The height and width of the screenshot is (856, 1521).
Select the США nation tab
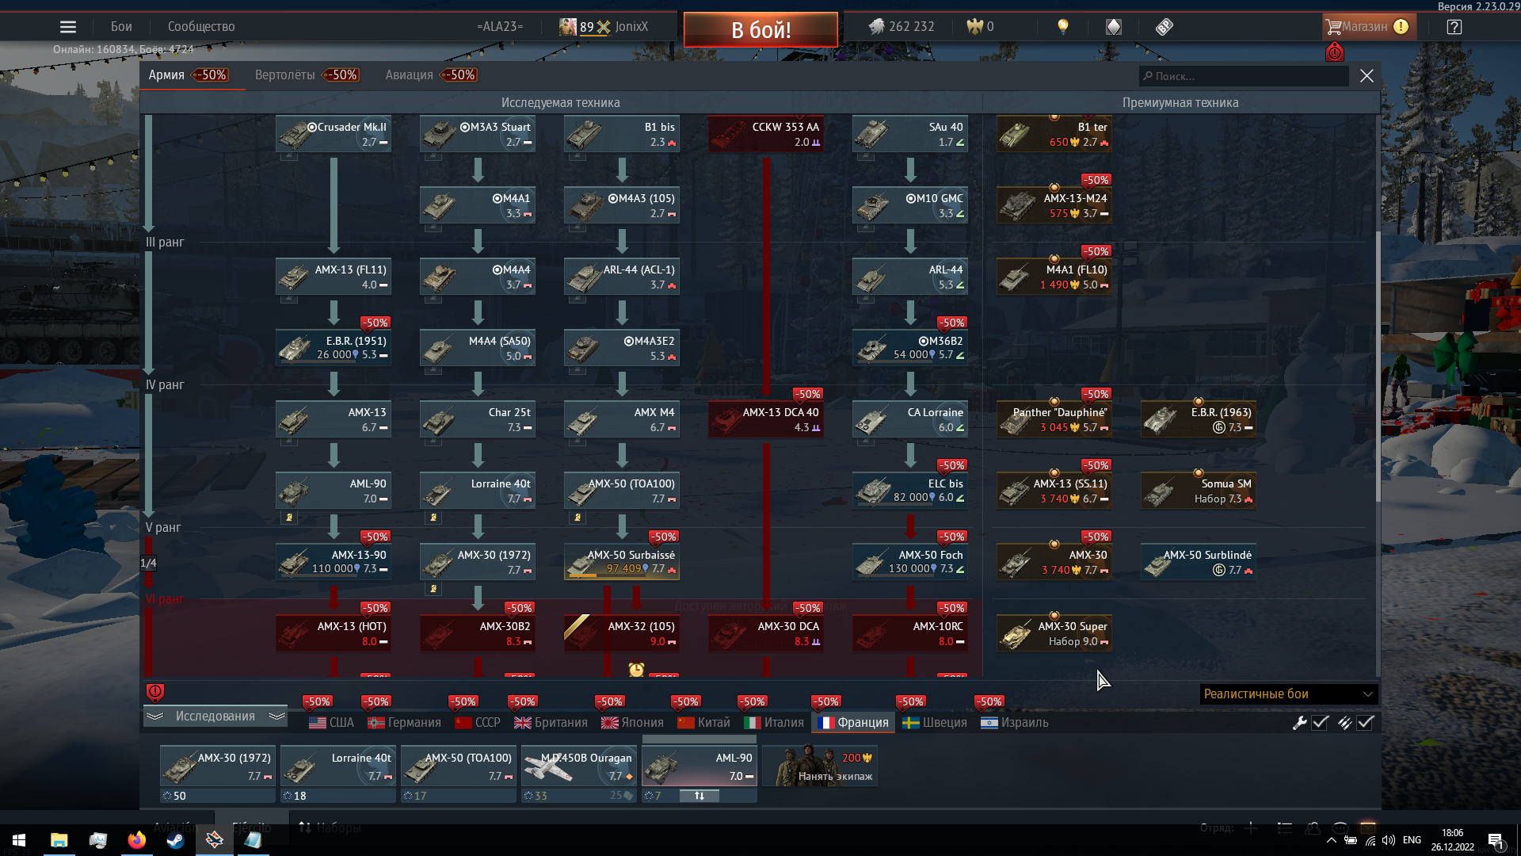(332, 723)
